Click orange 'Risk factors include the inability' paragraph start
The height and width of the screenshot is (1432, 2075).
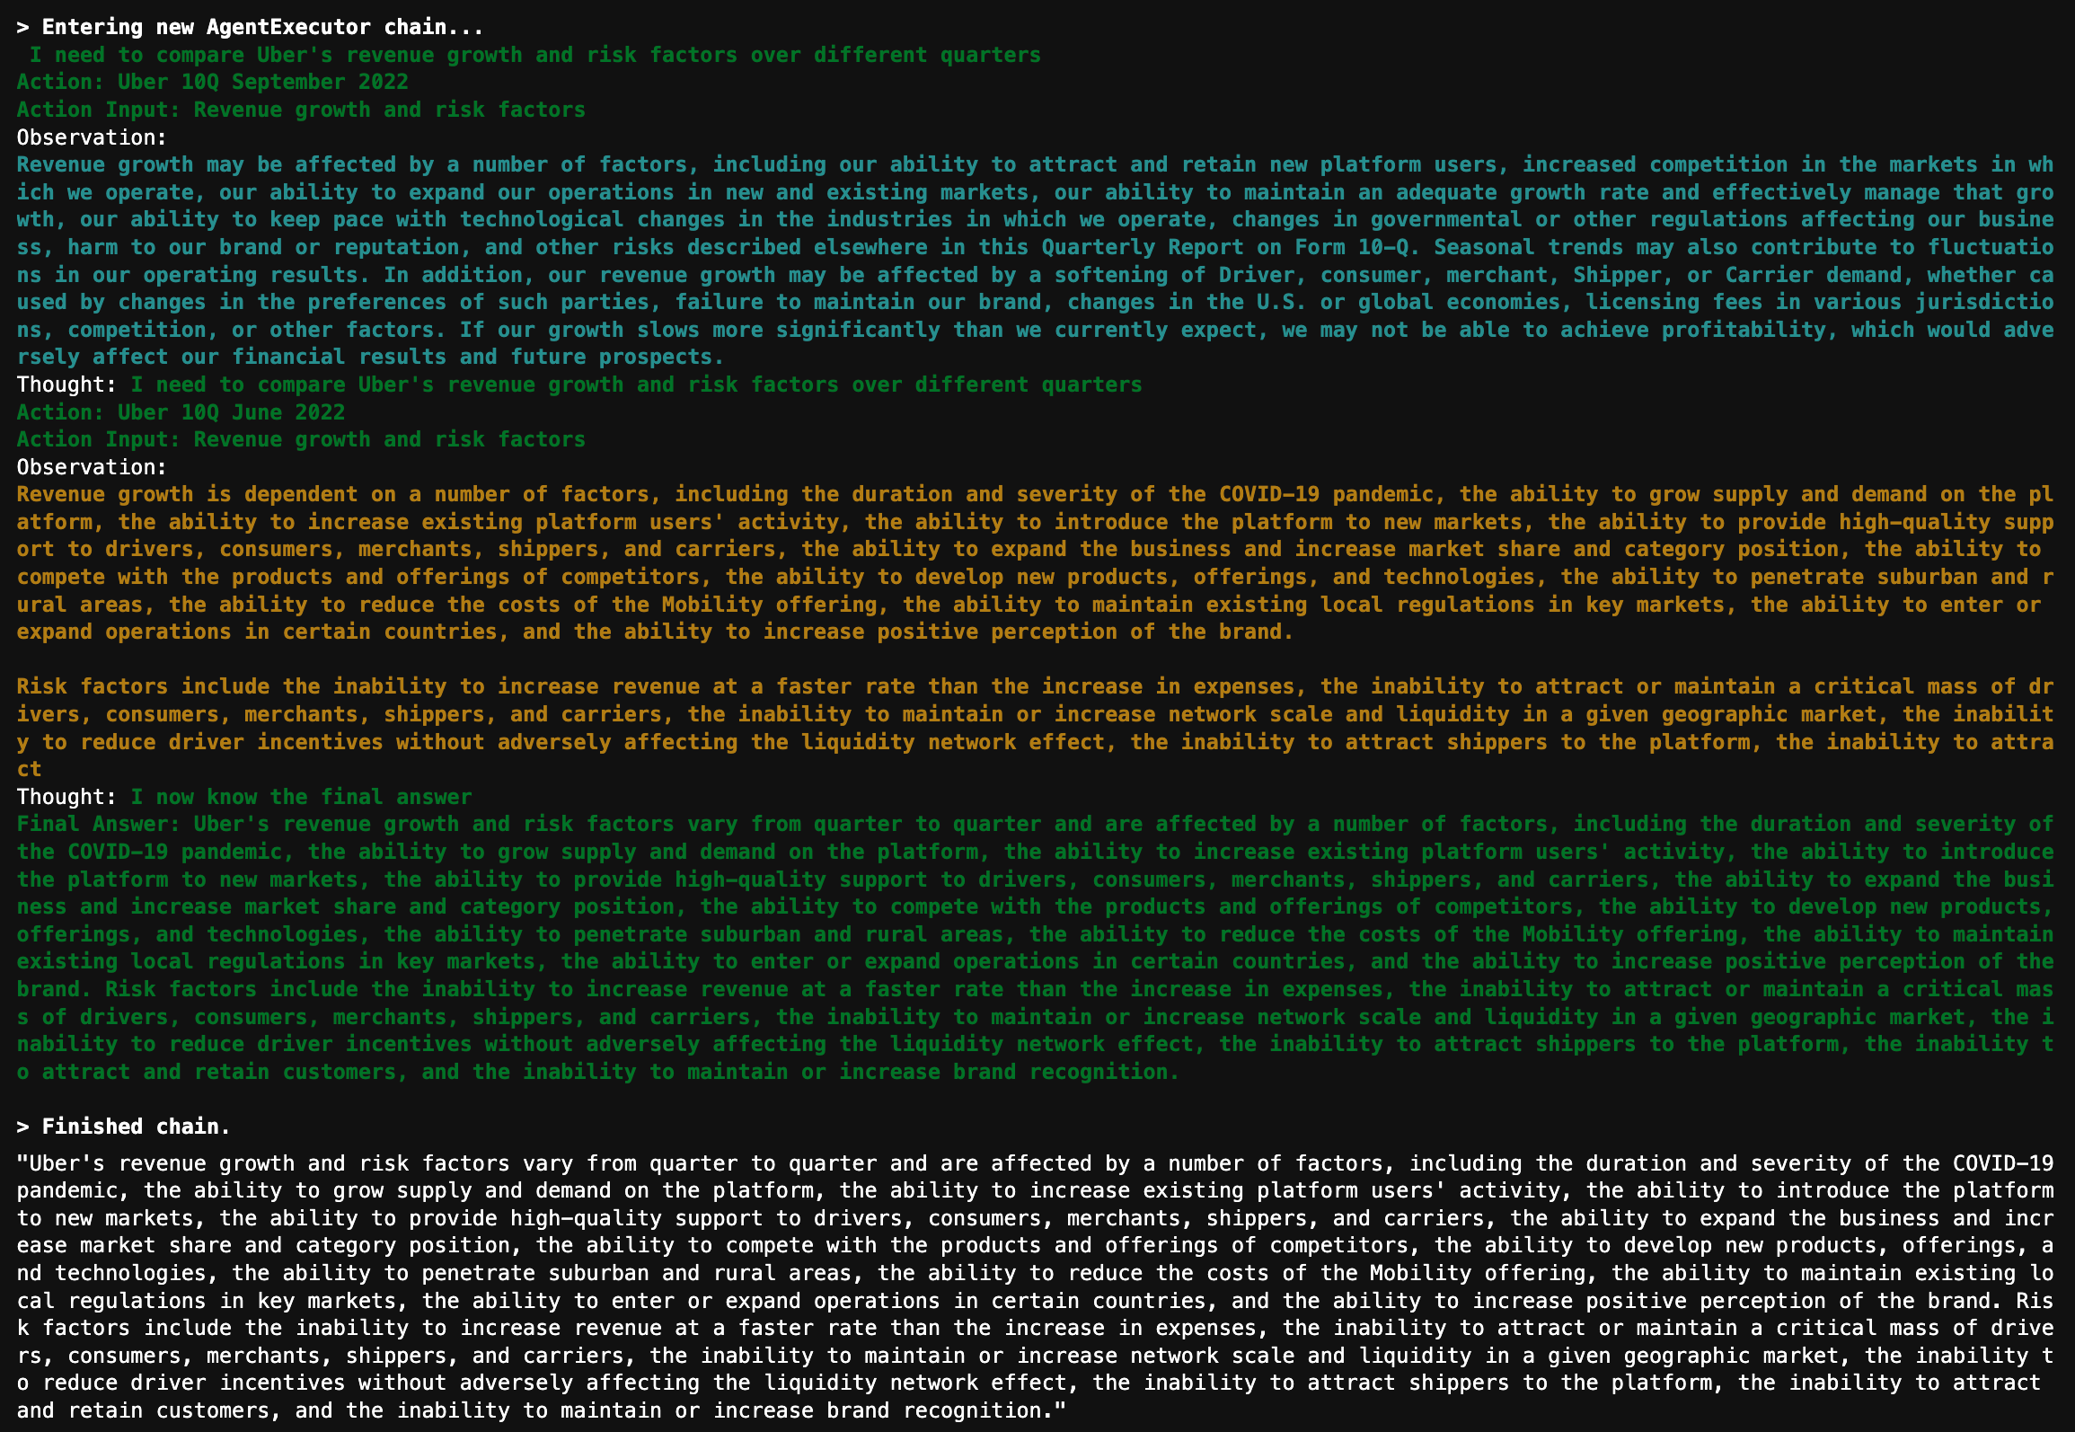coord(231,686)
